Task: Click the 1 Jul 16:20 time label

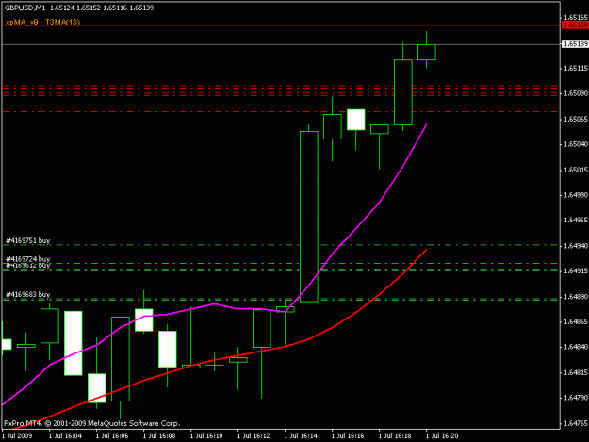Action: click(x=442, y=436)
